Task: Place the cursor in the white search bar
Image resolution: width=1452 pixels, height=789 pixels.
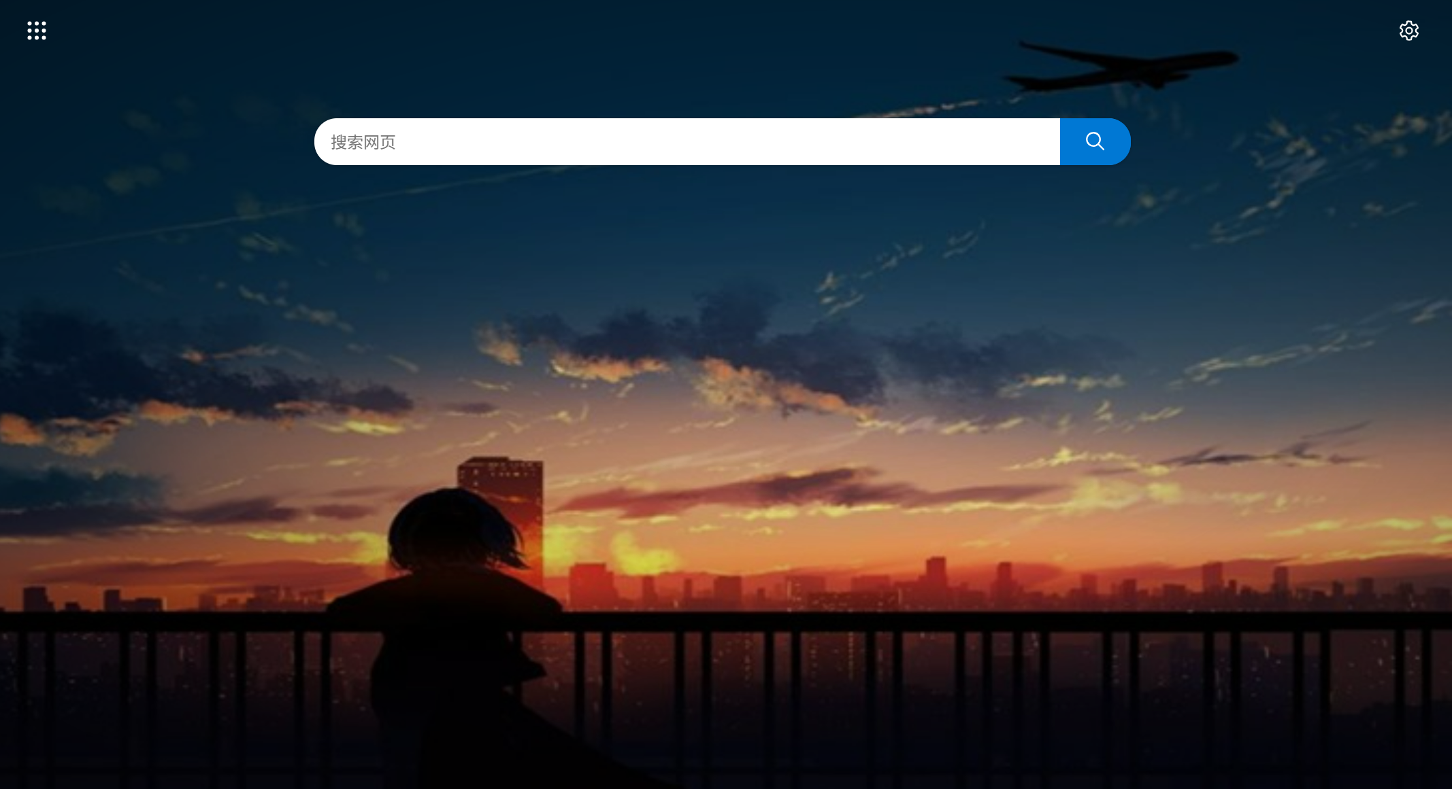Action: [x=687, y=141]
